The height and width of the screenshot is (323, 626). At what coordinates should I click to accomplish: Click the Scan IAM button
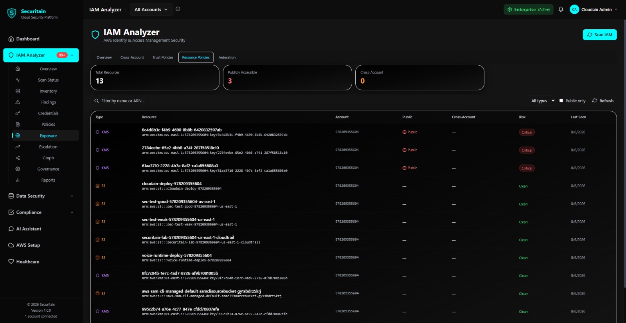click(600, 35)
